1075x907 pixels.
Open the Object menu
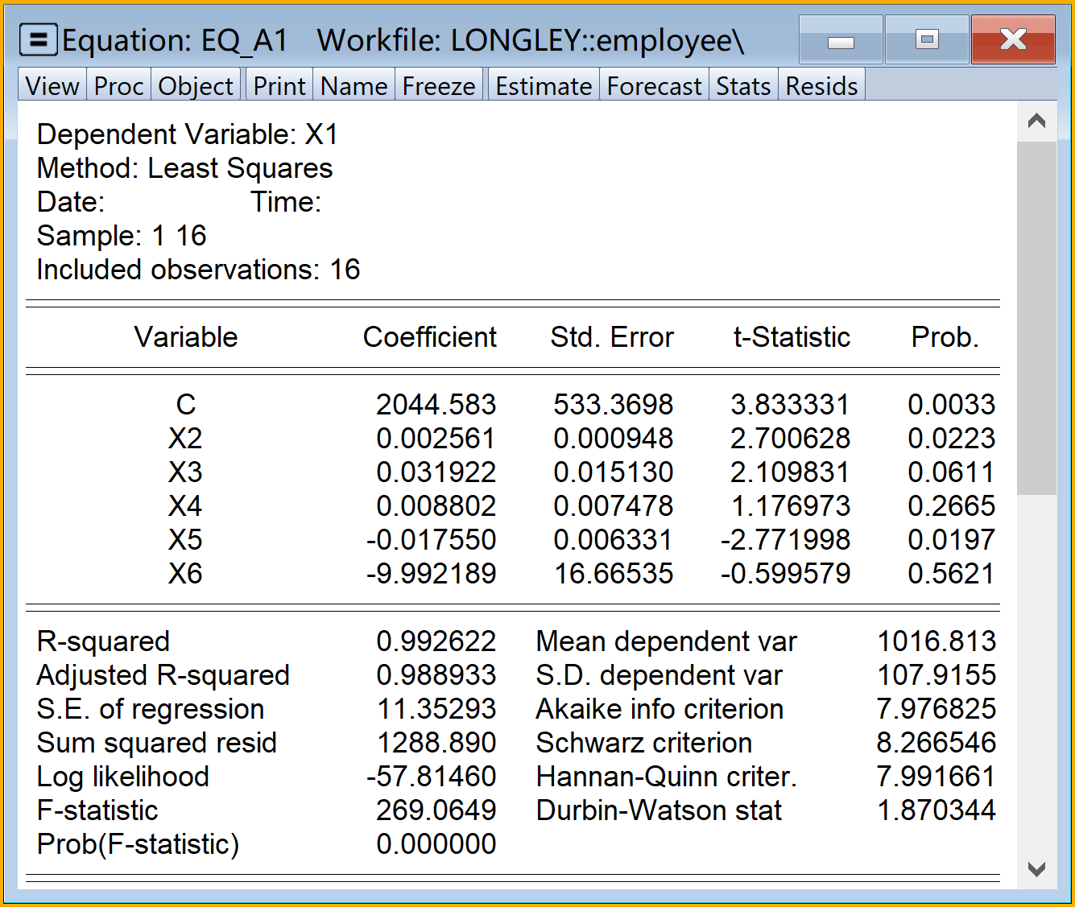196,85
